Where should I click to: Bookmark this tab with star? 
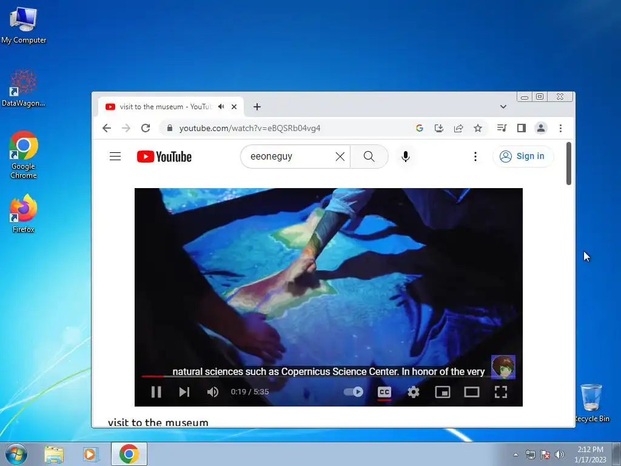[x=478, y=128]
